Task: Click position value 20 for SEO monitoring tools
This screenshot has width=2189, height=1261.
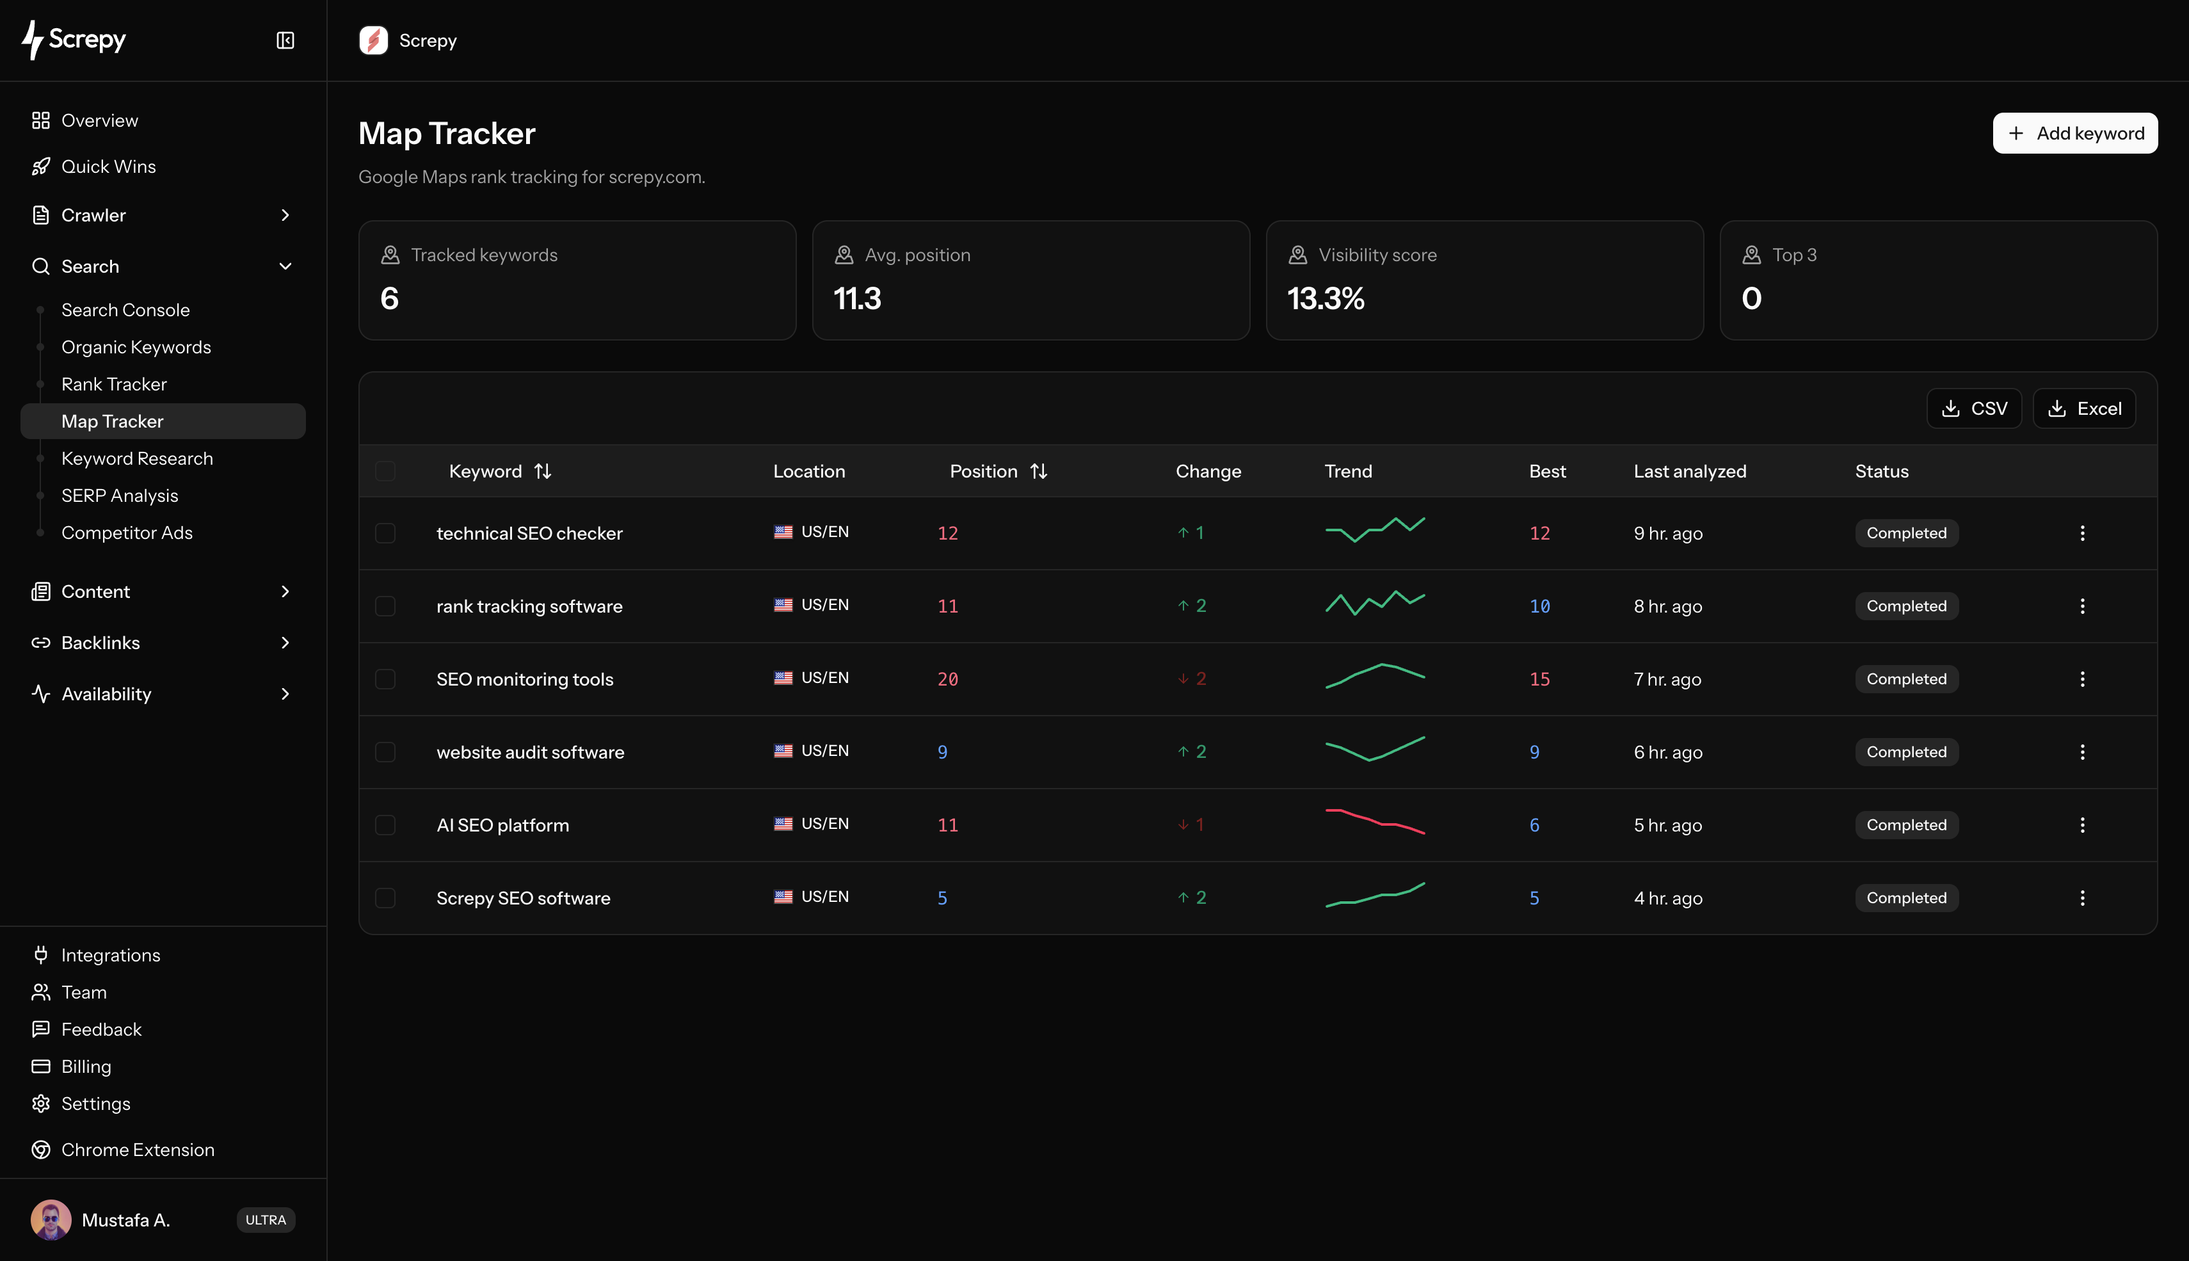Action: tap(947, 679)
